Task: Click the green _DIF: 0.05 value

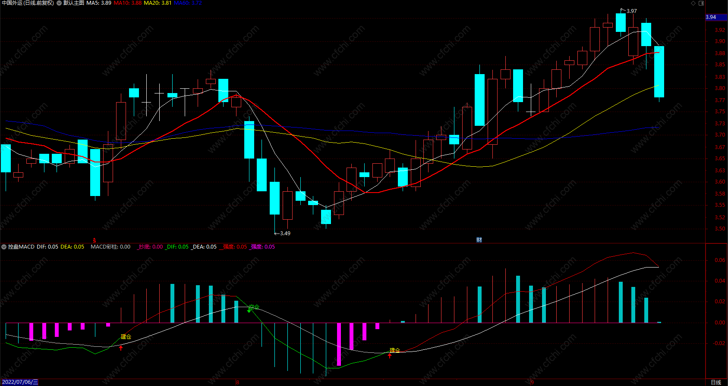Action: (x=177, y=247)
